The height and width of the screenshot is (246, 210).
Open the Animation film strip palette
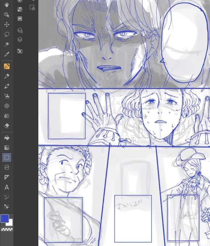pos(20,19)
